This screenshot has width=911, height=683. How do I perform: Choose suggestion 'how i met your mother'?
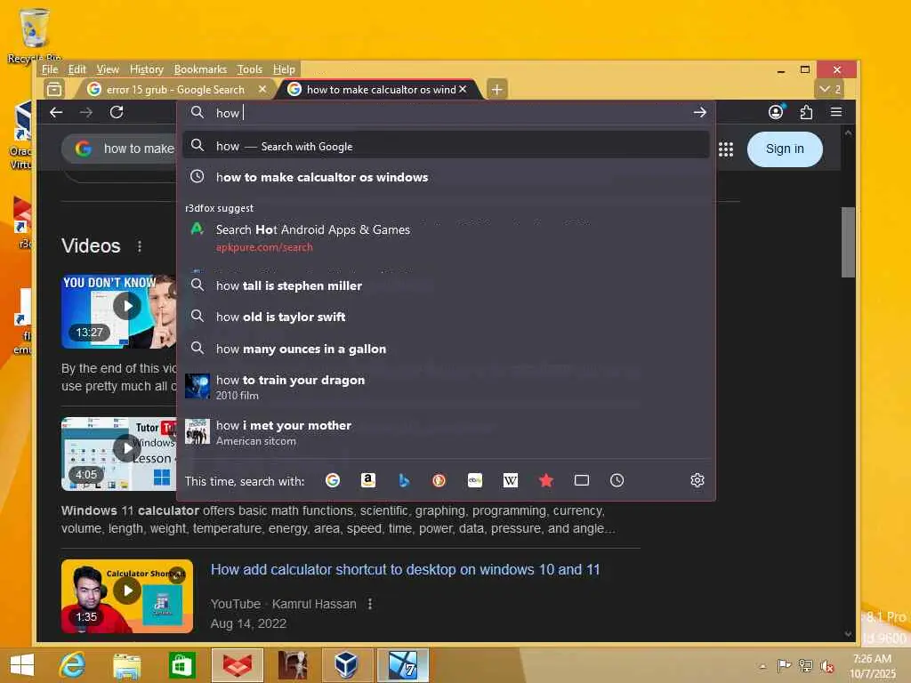pos(447,432)
